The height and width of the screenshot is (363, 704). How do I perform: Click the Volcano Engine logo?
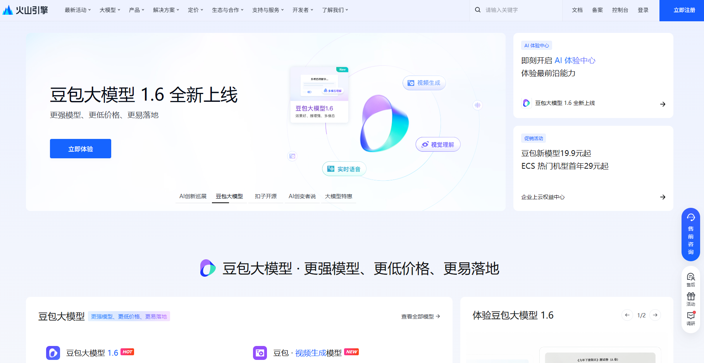click(25, 10)
